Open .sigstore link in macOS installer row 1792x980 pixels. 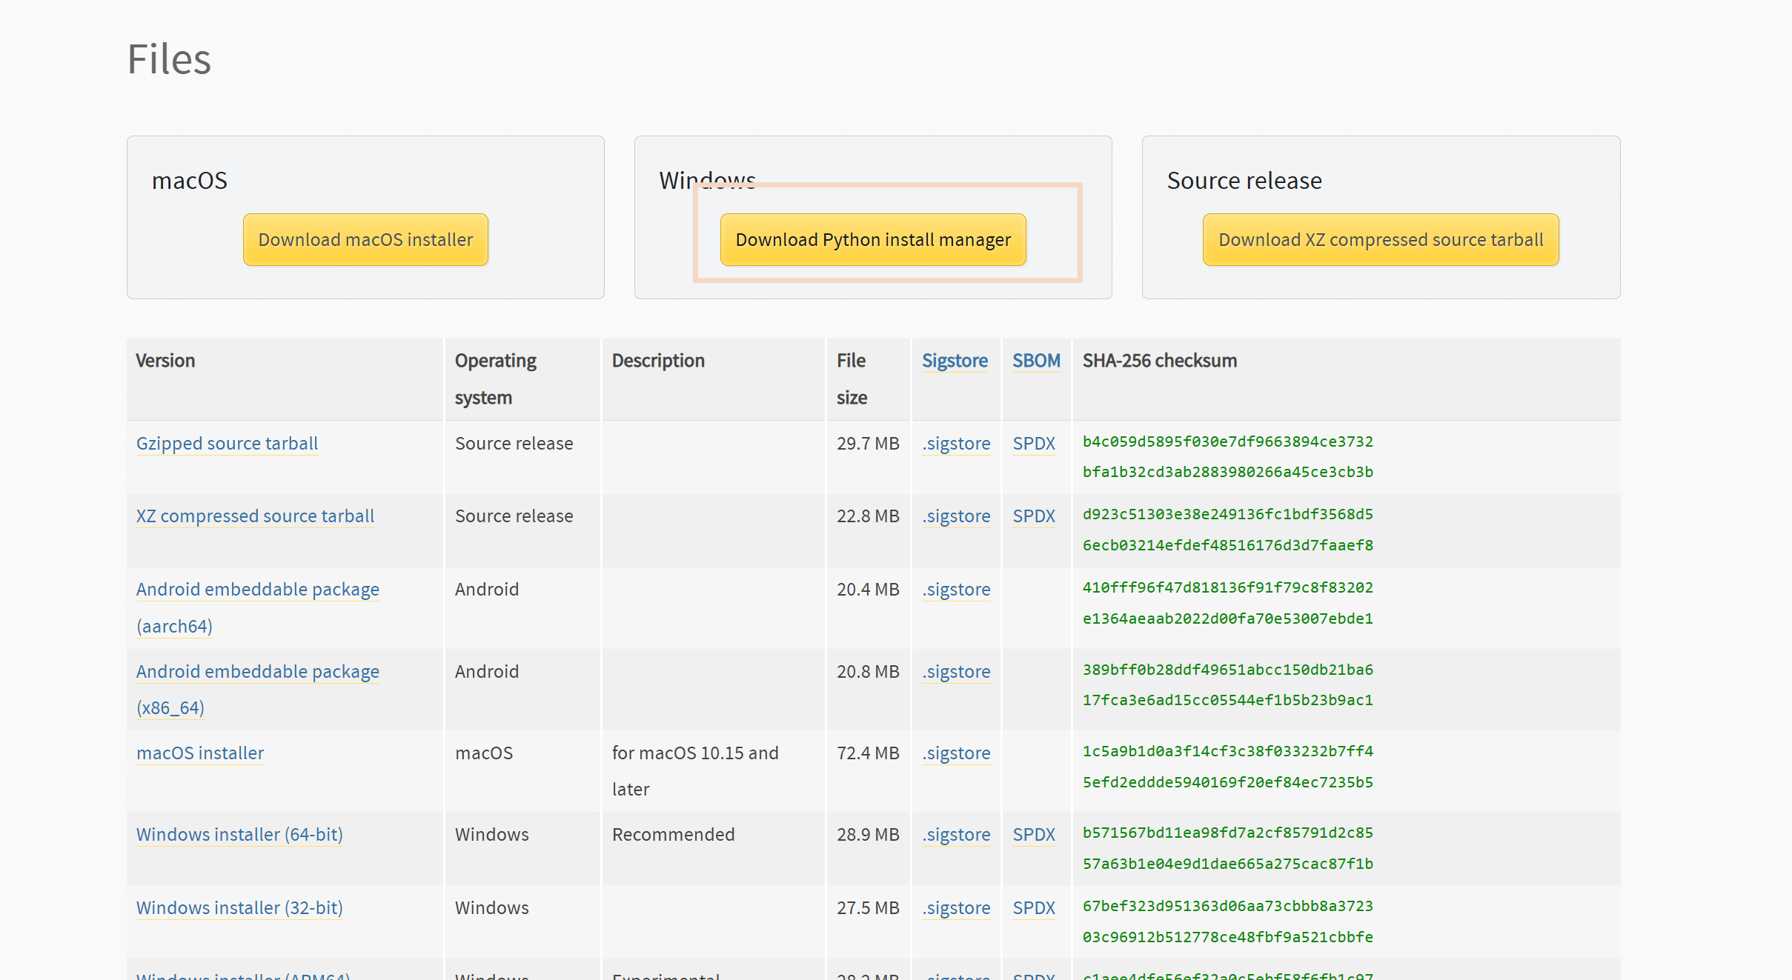[x=956, y=753]
